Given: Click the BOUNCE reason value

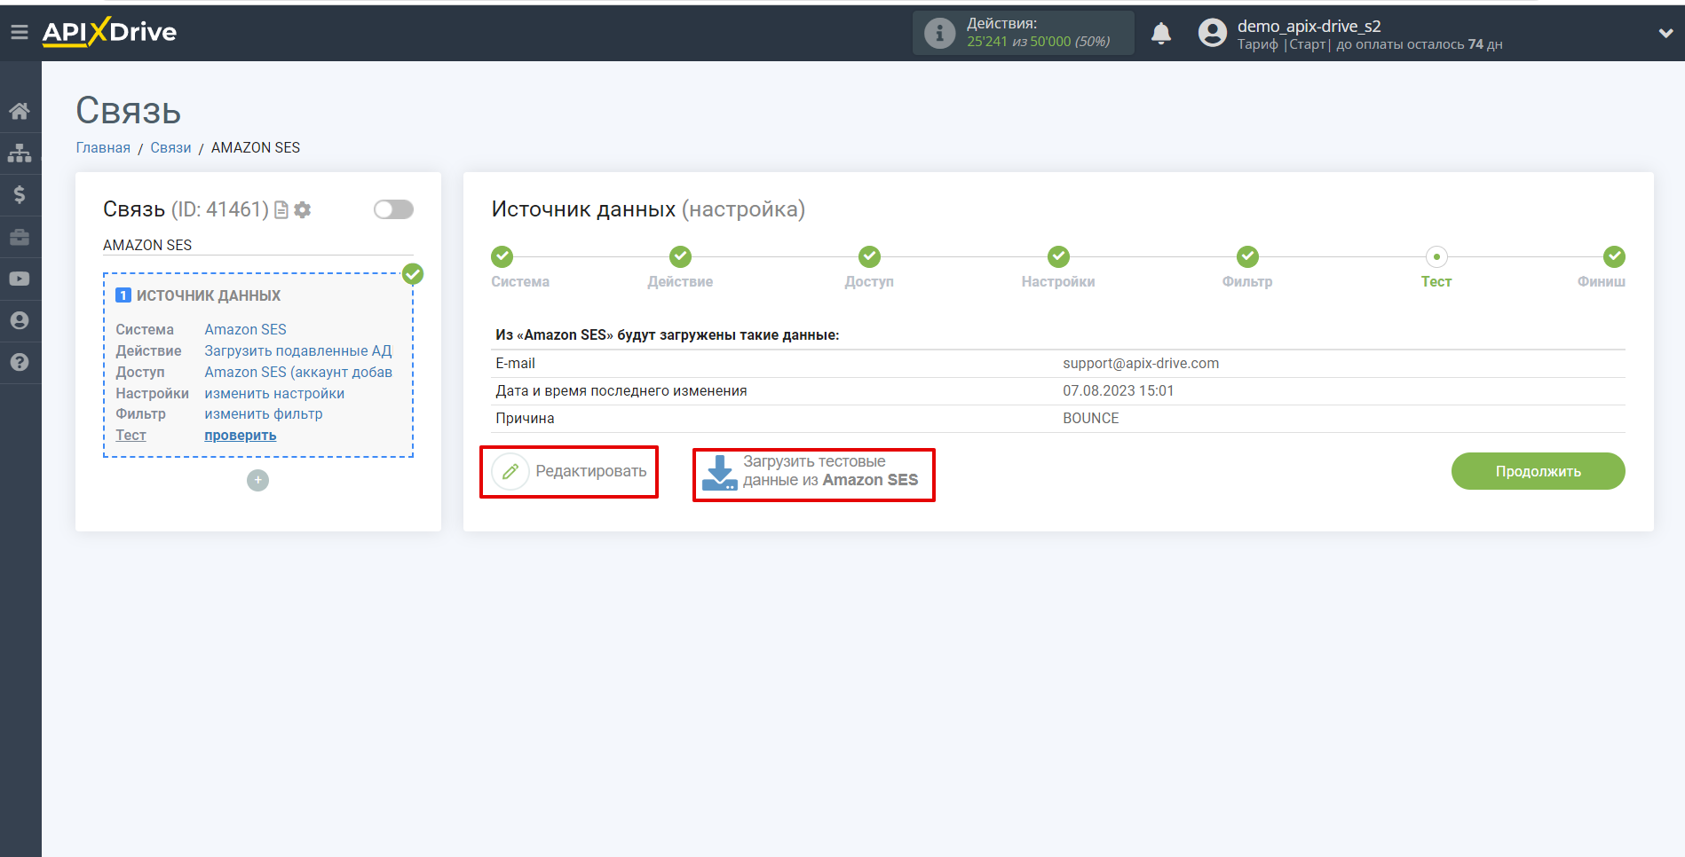Looking at the screenshot, I should [1091, 418].
